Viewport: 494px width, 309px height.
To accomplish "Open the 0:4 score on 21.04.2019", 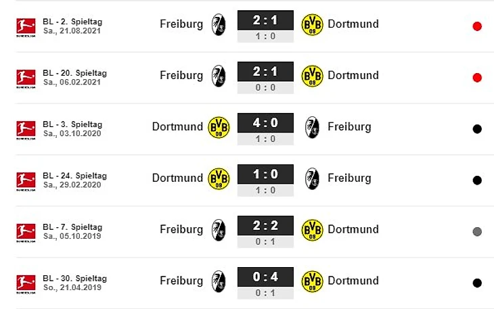I will [265, 278].
